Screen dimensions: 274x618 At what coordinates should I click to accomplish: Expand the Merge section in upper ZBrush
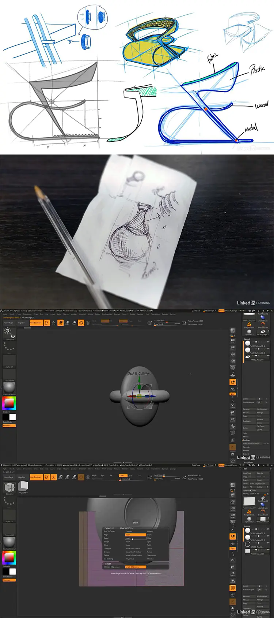click(246, 437)
